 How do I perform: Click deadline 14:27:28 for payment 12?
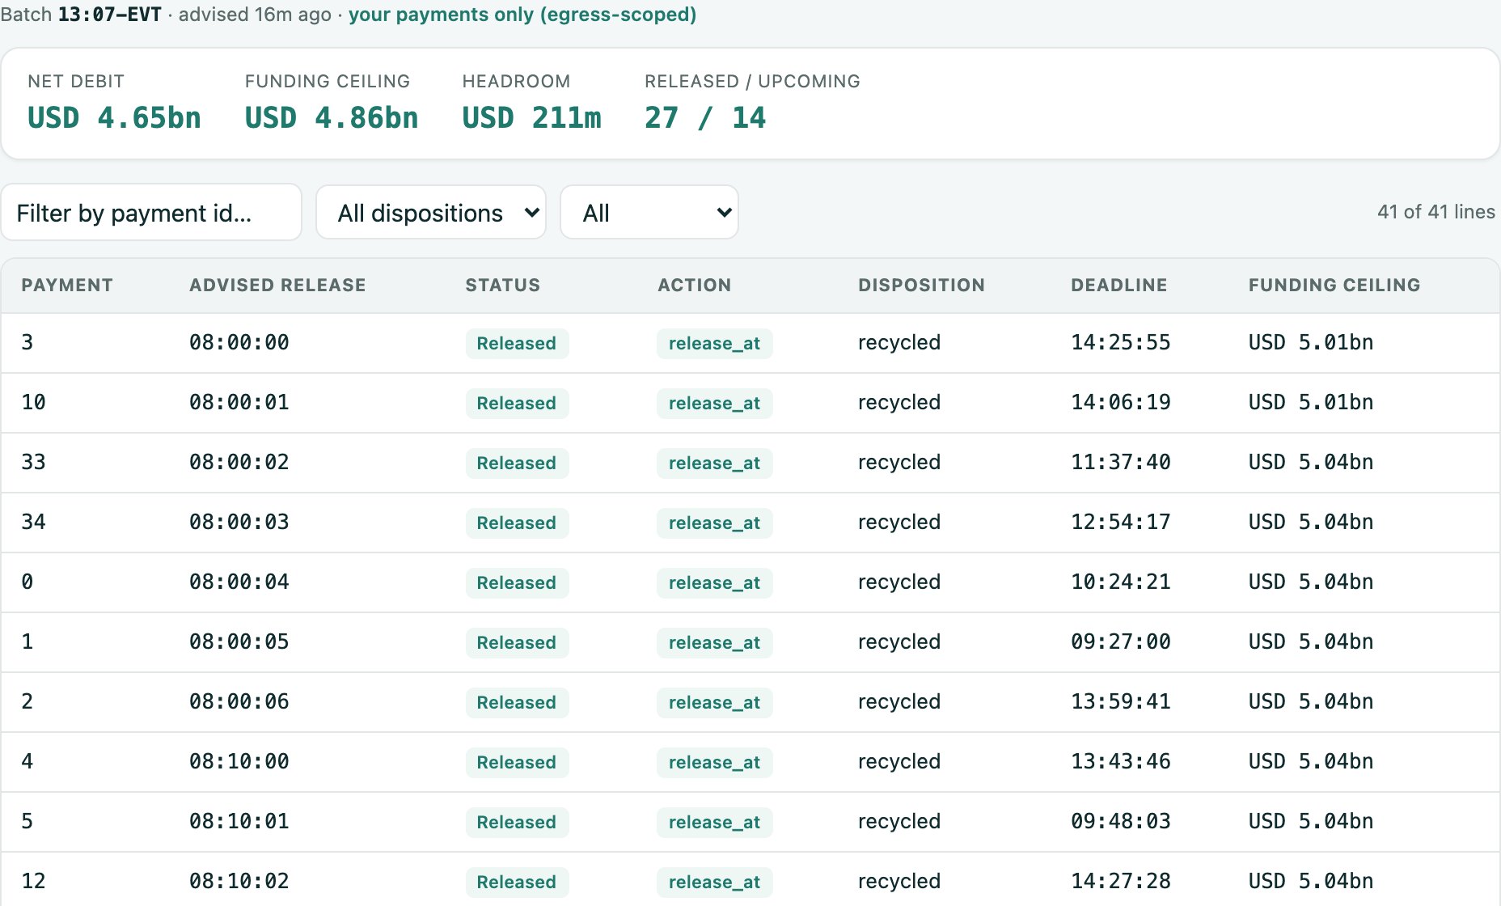pyautogui.click(x=1120, y=881)
